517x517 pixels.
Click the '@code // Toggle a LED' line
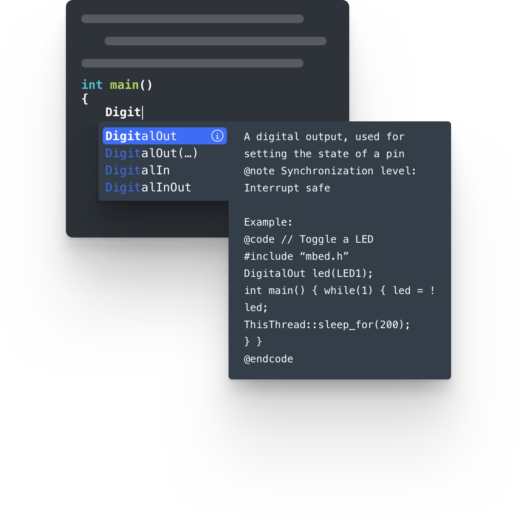tap(309, 239)
